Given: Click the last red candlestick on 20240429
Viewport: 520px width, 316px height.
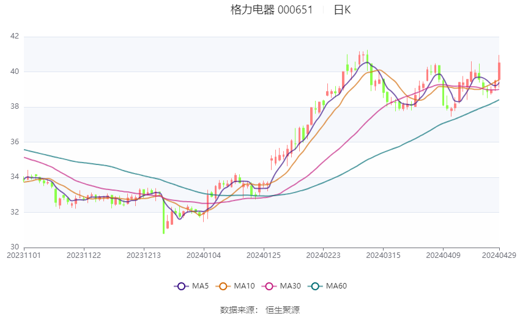Looking at the screenshot, I should click(499, 71).
